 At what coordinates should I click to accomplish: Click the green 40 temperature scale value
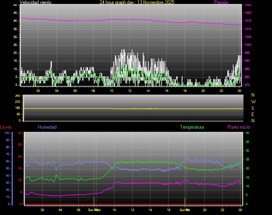tap(248, 133)
